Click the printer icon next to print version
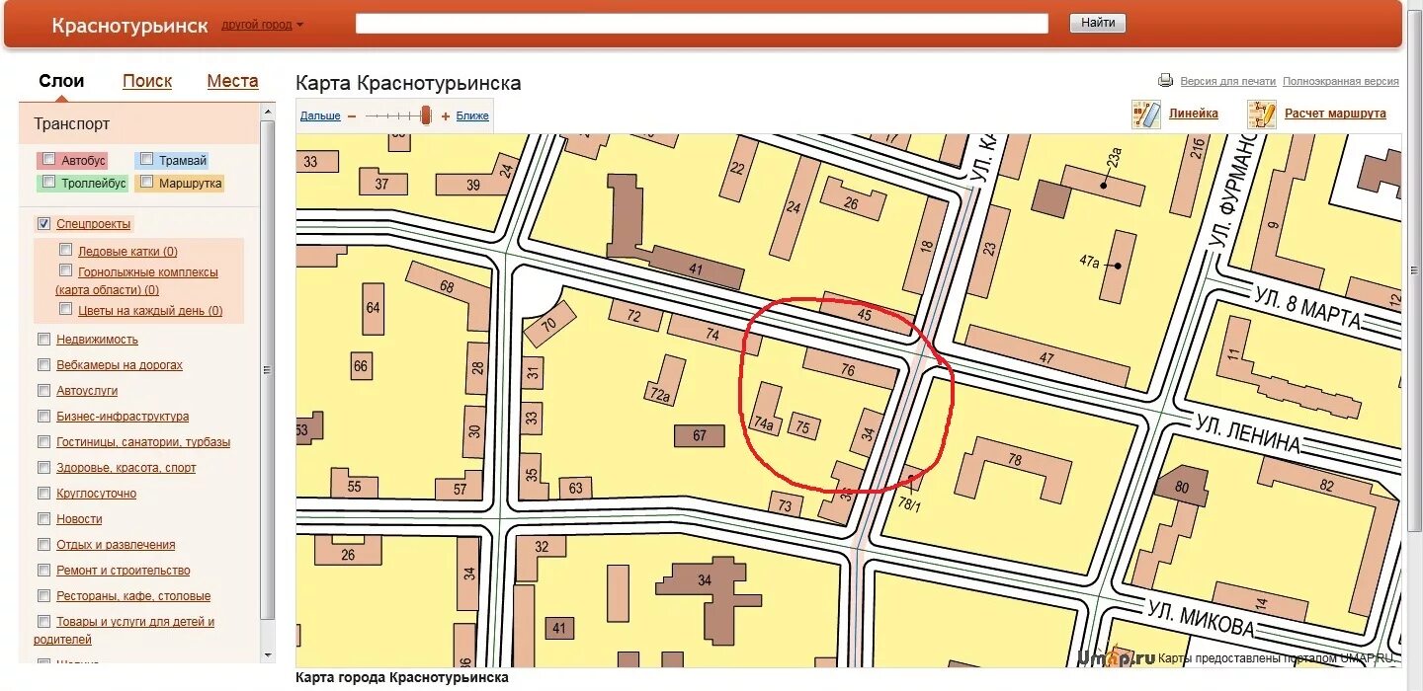The height and width of the screenshot is (691, 1423). click(x=1166, y=80)
